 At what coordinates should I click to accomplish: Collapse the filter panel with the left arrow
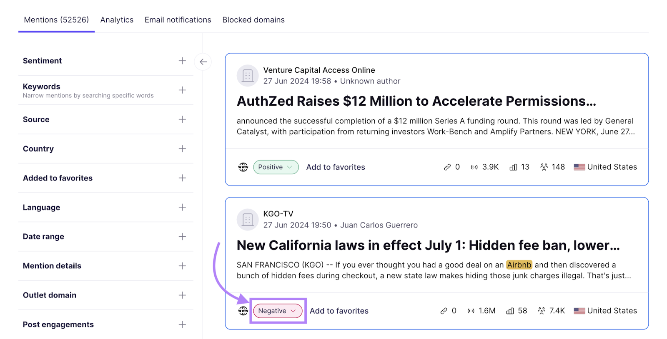point(203,62)
